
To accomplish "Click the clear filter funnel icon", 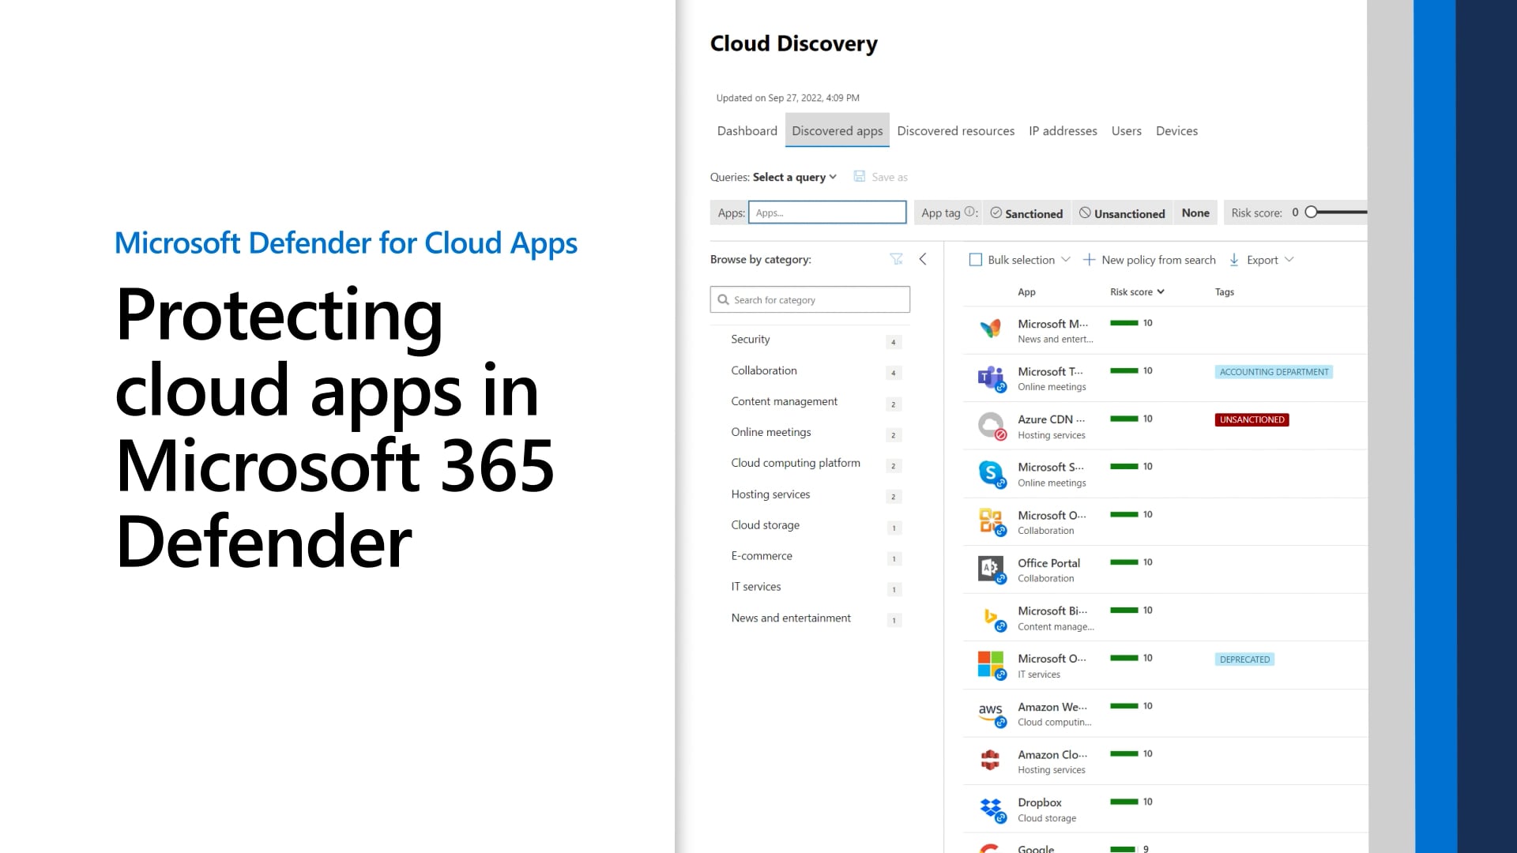I will coord(896,259).
